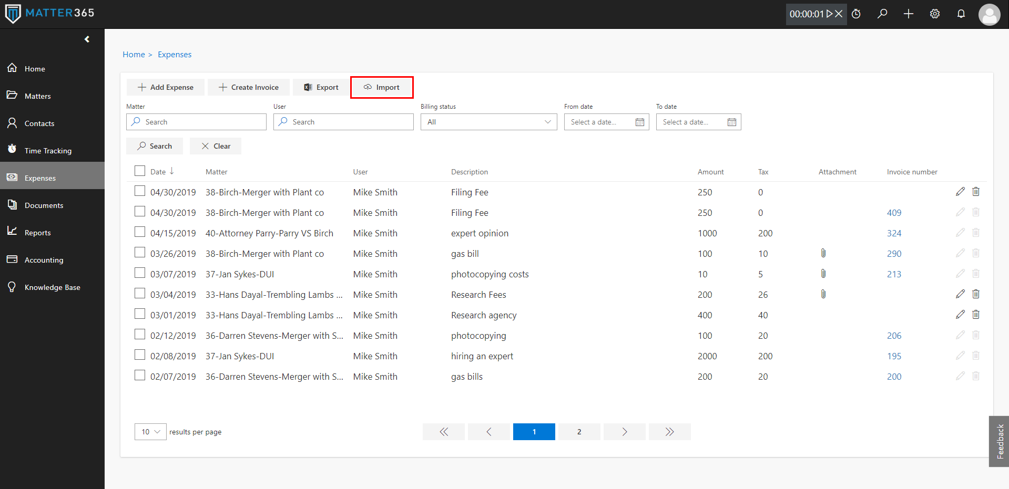Viewport: 1009px width, 489px height.
Task: Click the notification bell icon
Action: point(961,14)
